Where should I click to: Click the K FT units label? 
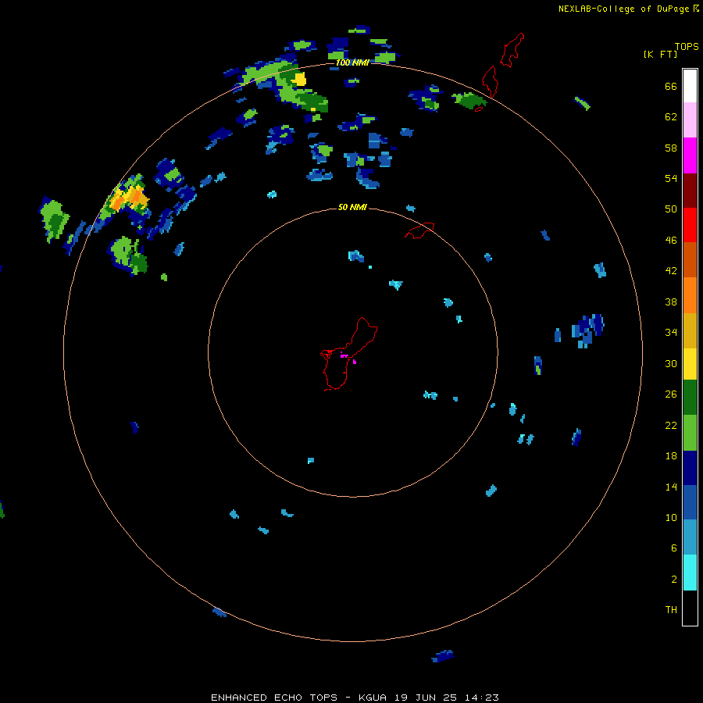(660, 55)
